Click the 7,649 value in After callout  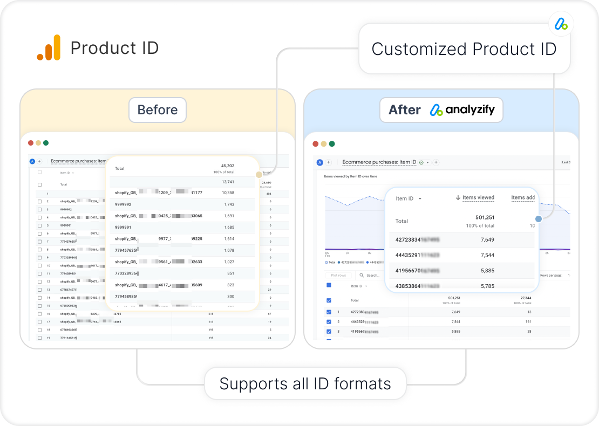[x=487, y=240]
